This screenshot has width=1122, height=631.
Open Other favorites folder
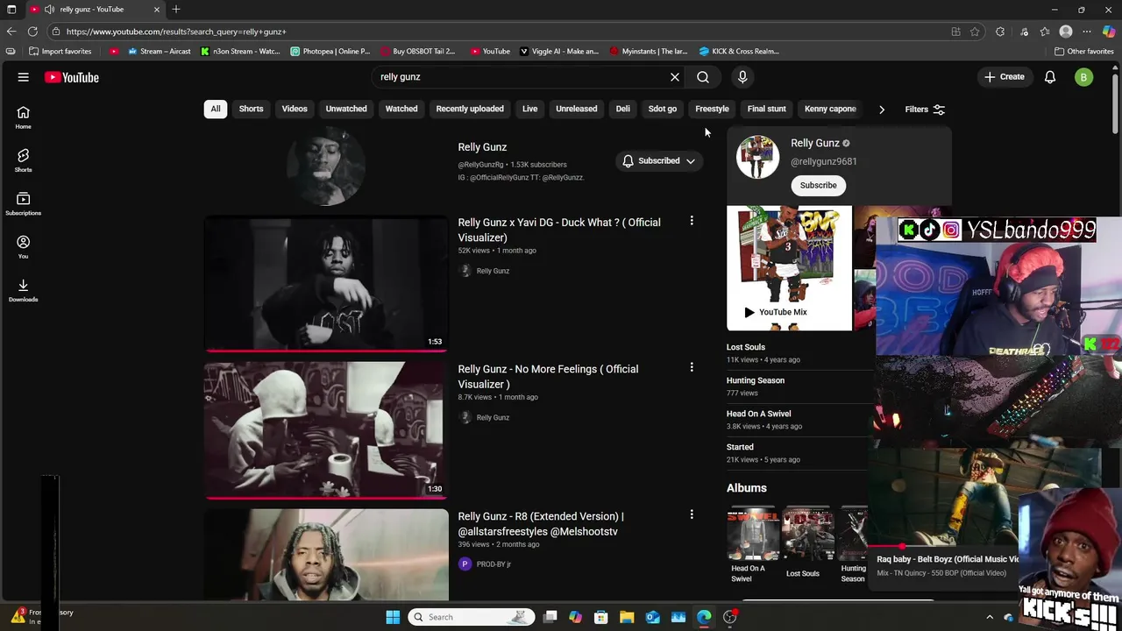[x=1084, y=51]
